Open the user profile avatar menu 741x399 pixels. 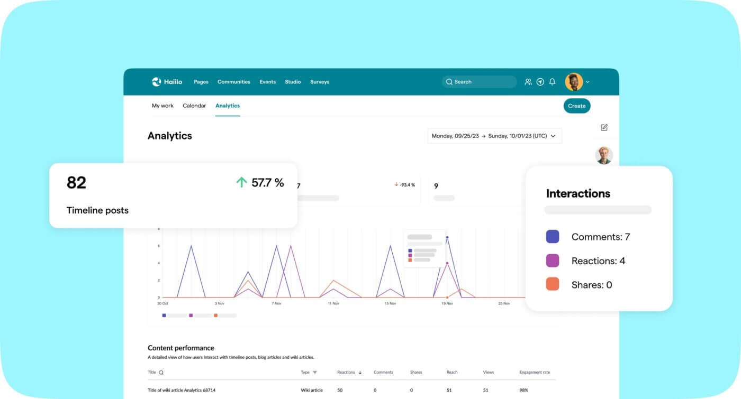[574, 82]
